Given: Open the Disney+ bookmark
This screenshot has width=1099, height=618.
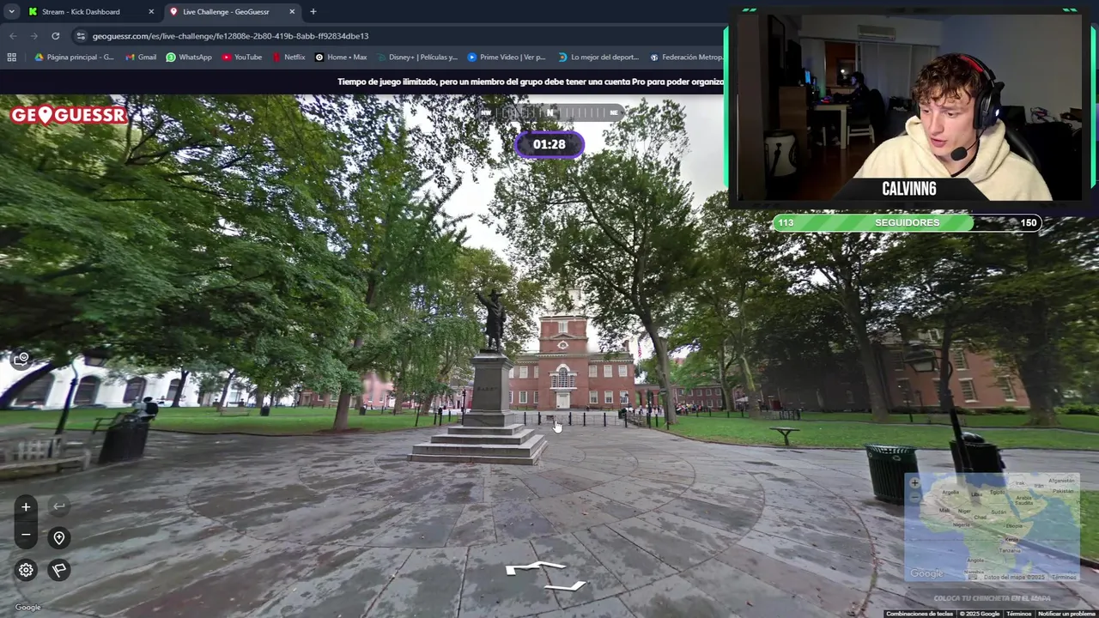Looking at the screenshot, I should coord(416,58).
